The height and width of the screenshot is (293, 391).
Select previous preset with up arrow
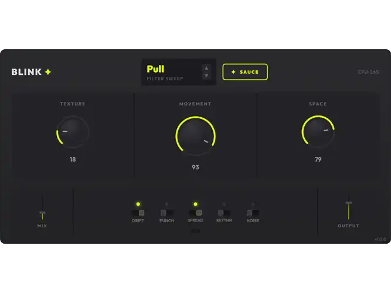point(206,68)
